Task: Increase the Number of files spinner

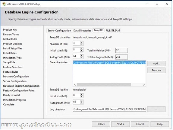Action: (82, 42)
